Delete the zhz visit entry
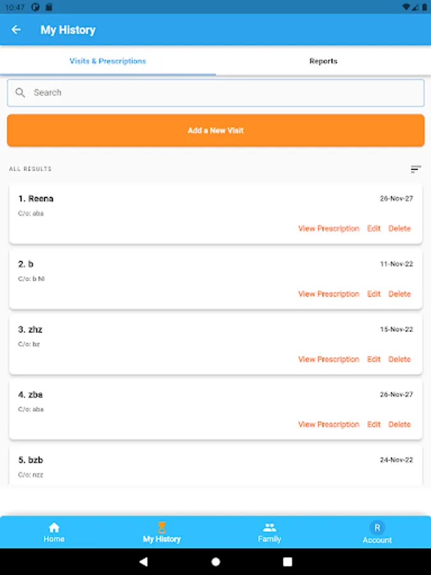The height and width of the screenshot is (575, 431). click(400, 359)
